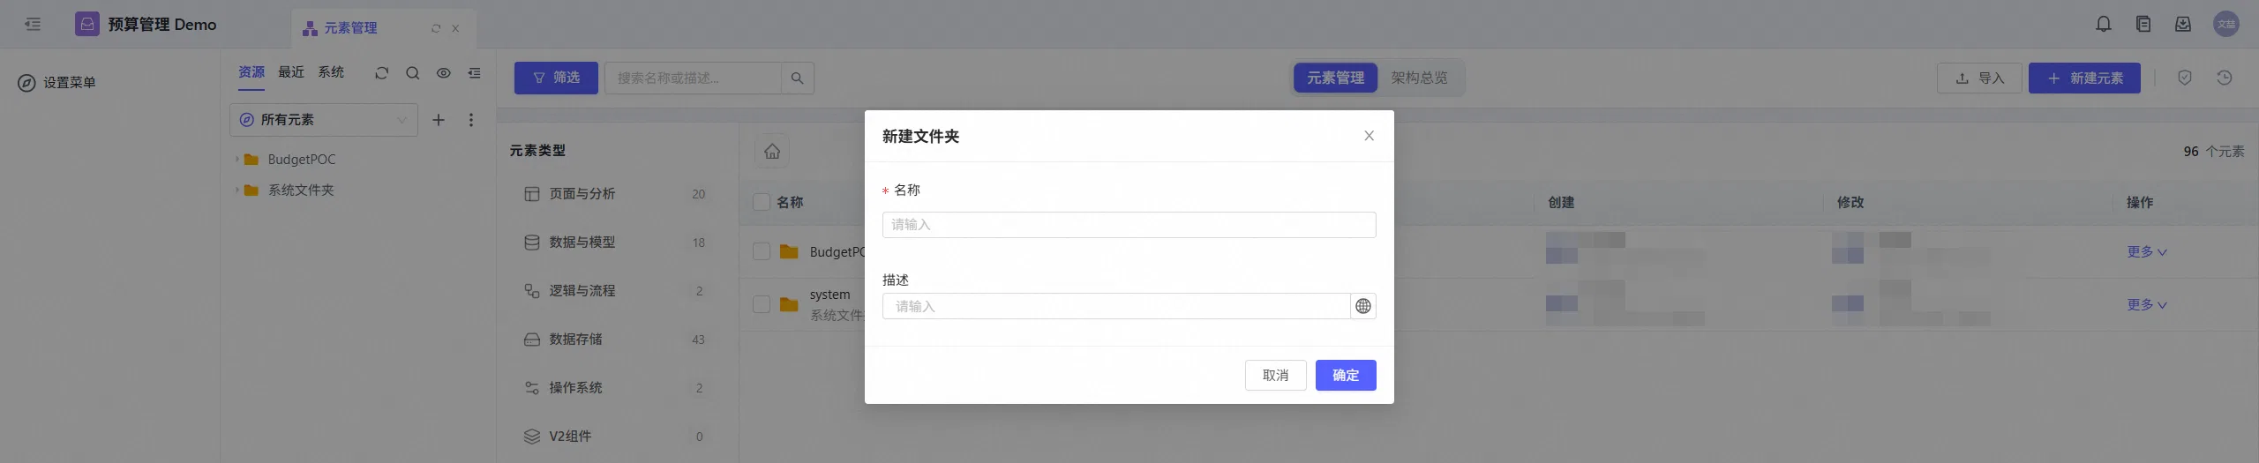
Task: Add new item with plus icon
Action: click(439, 120)
